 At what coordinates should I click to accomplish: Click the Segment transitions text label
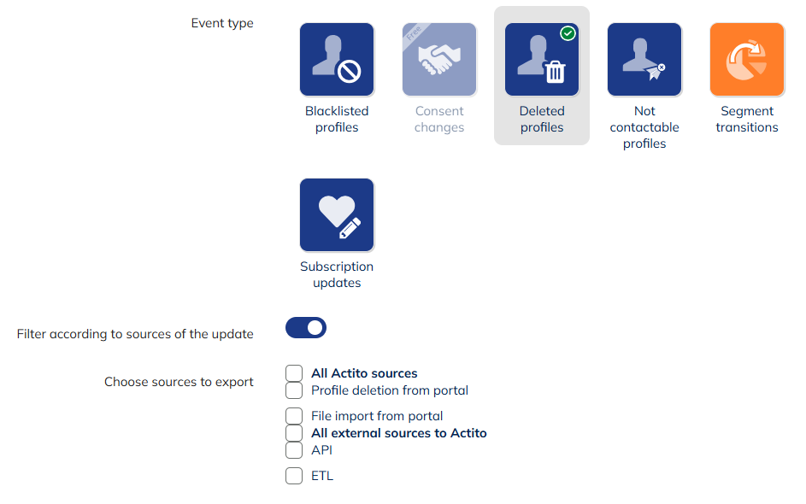pyautogui.click(x=746, y=119)
